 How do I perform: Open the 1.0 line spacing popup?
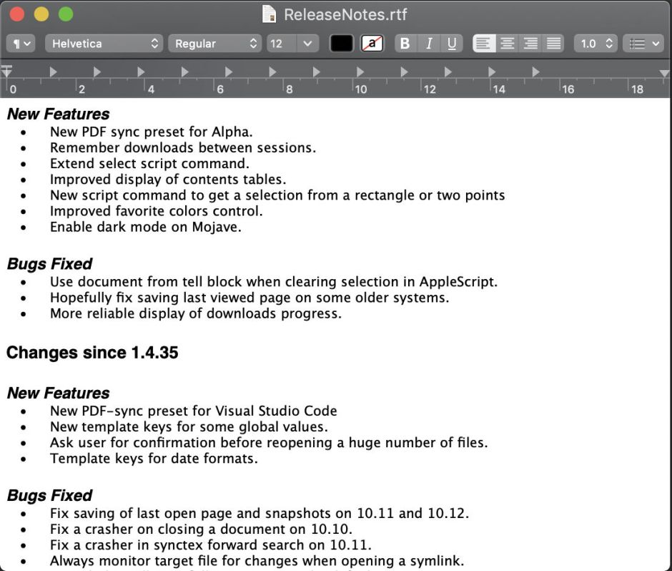point(596,44)
